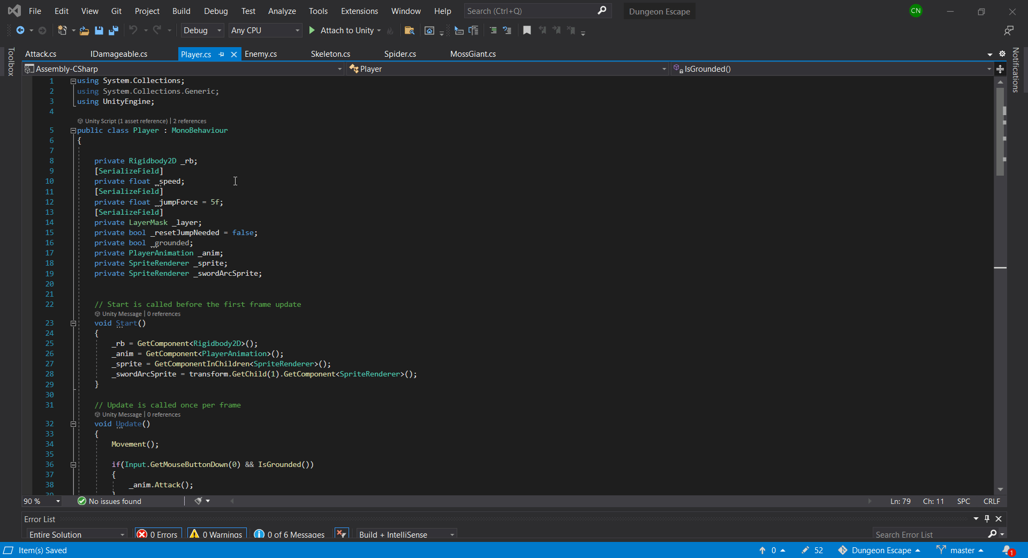This screenshot has width=1028, height=558.
Task: Close the Player.cs tab
Action: pos(234,54)
